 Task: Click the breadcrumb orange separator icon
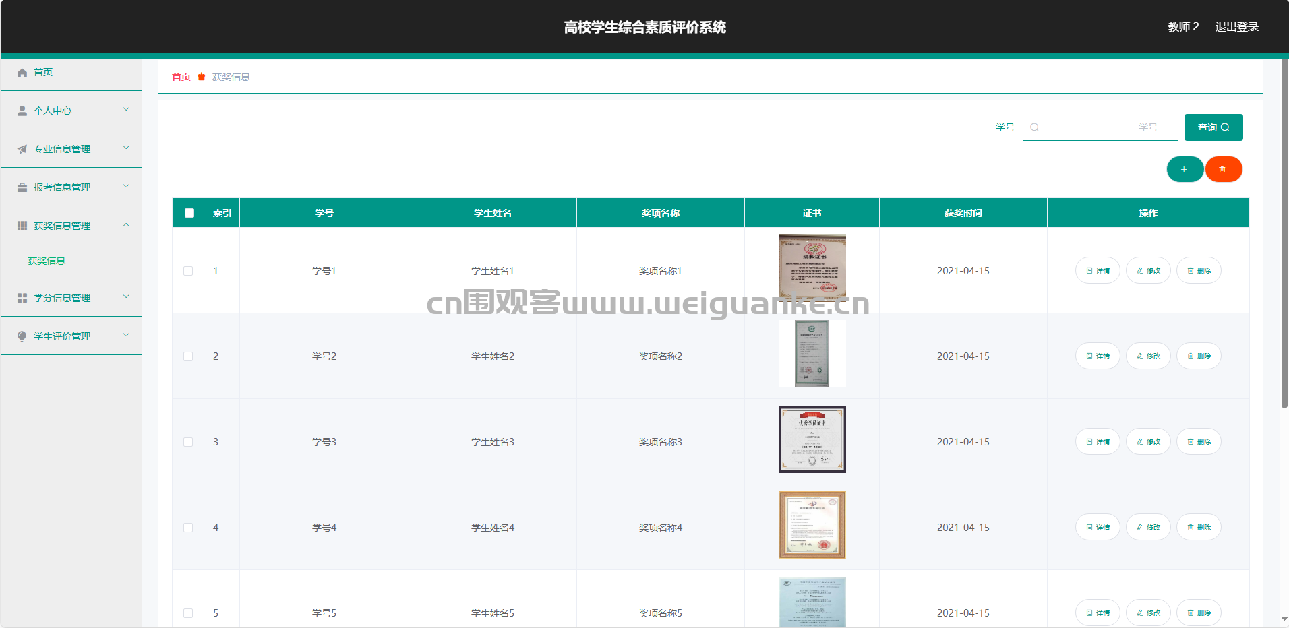(x=202, y=77)
